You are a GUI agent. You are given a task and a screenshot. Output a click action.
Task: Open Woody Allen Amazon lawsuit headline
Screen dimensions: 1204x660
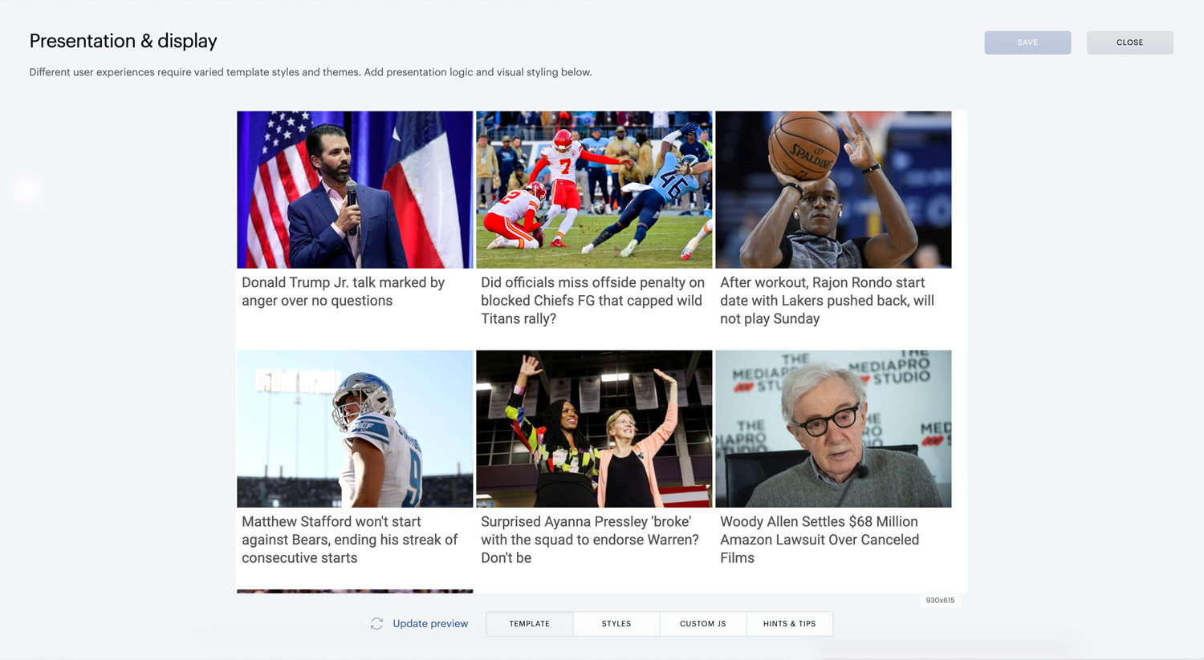[820, 540]
